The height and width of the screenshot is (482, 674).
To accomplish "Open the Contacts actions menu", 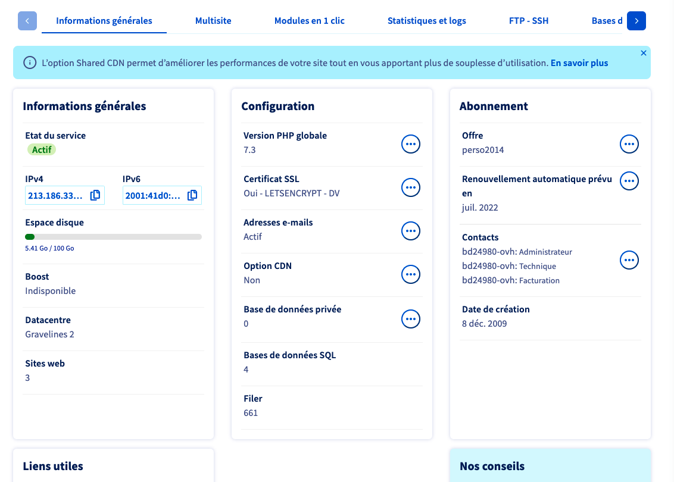I will pos(629,260).
